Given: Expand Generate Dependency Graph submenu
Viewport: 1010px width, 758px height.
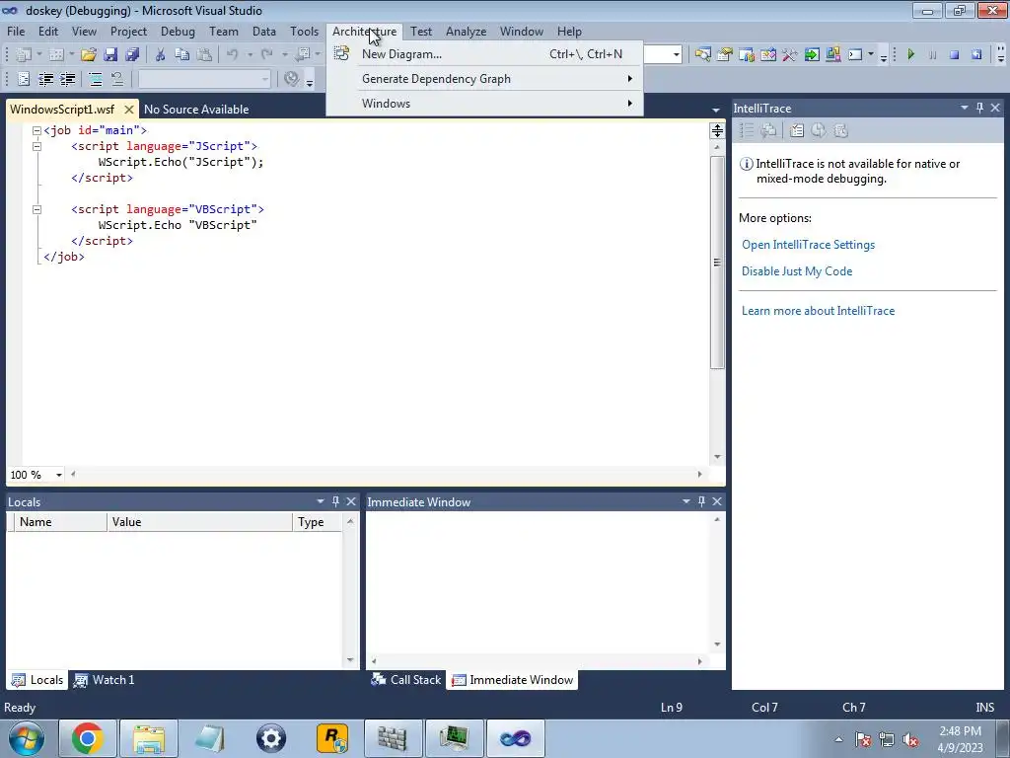Looking at the screenshot, I should coord(484,79).
